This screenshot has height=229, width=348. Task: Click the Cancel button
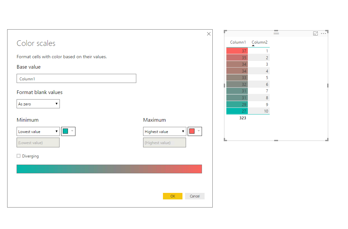tap(194, 196)
